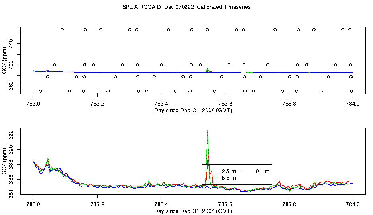Image resolution: width=373 pixels, height=215 pixels.
Task: Select the '9.1 m' legend entry
Action: pos(263,171)
